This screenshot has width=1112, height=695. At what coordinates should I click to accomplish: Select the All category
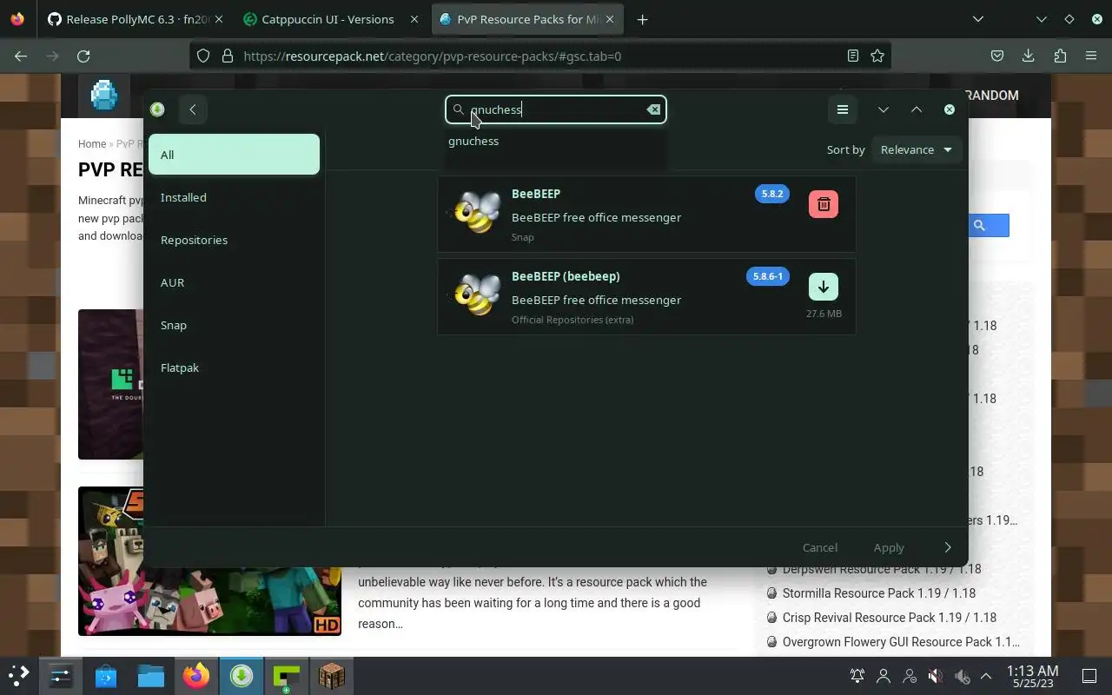[x=235, y=155]
